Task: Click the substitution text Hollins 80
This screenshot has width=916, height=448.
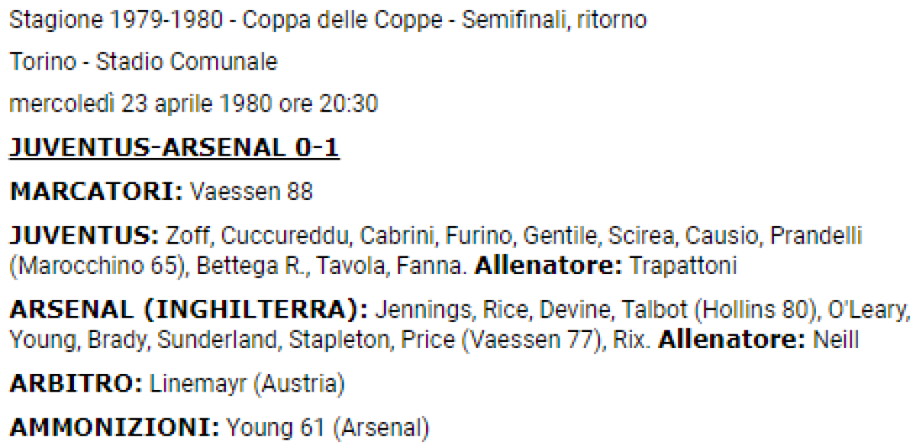Action: tap(728, 311)
